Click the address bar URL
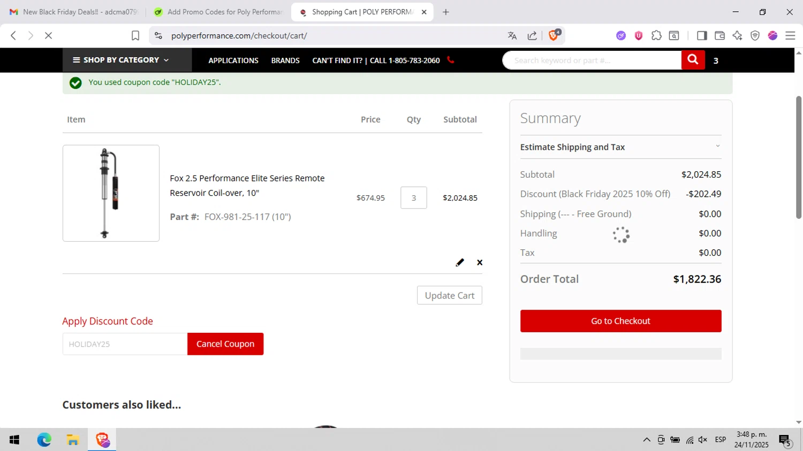Viewport: 803px width, 451px height. 239,35
